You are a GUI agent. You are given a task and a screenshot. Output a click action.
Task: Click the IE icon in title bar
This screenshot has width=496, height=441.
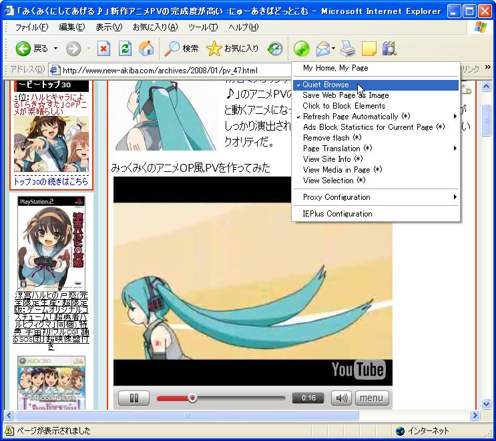9,11
